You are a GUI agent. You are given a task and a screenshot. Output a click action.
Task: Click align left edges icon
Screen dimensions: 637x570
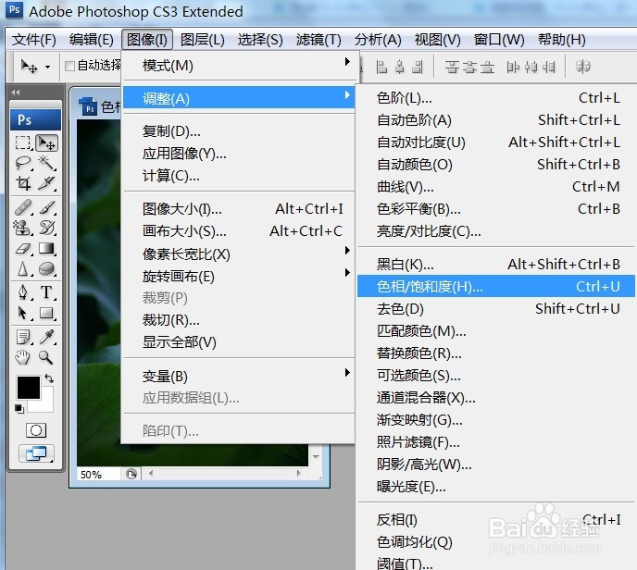(x=381, y=67)
